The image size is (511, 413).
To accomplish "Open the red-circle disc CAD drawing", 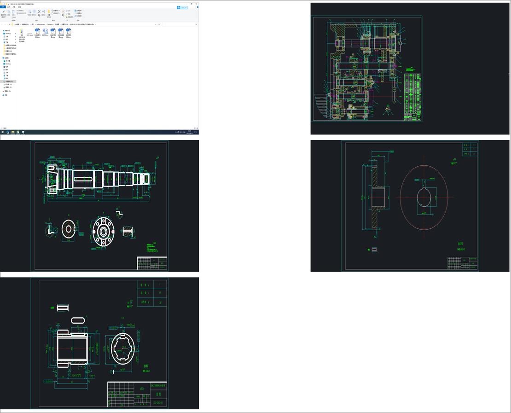I will pyautogui.click(x=410, y=206).
